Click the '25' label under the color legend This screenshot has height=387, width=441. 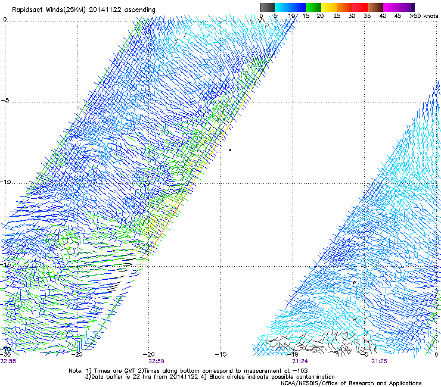[337, 16]
